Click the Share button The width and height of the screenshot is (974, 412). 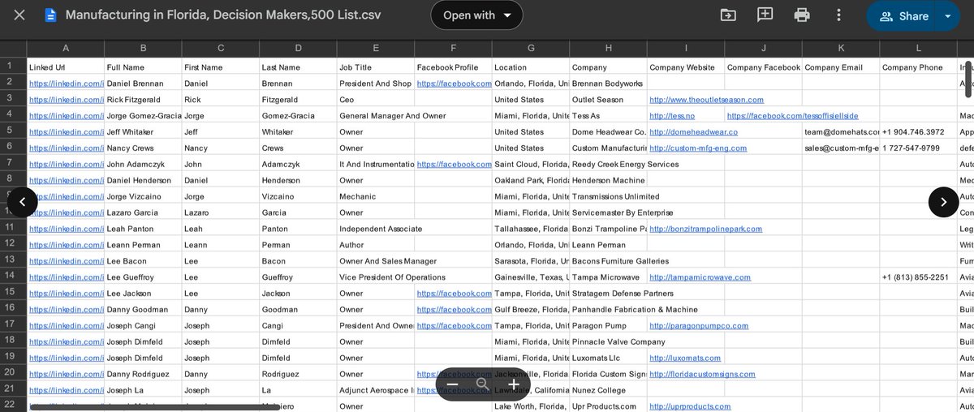click(903, 16)
